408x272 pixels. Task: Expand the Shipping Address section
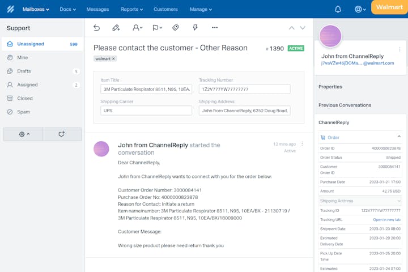coord(399,201)
